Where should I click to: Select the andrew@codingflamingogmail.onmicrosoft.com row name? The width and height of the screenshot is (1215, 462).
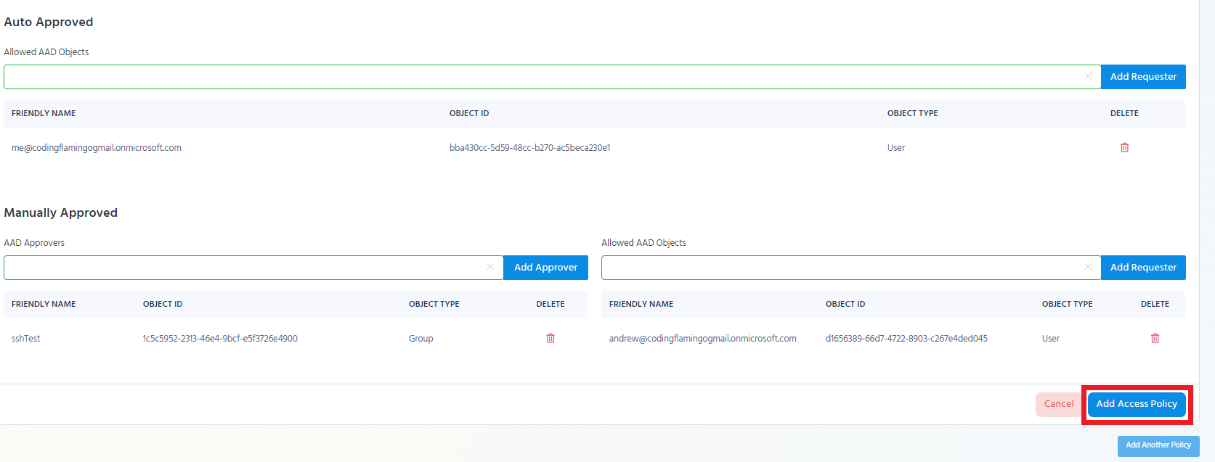[702, 339]
